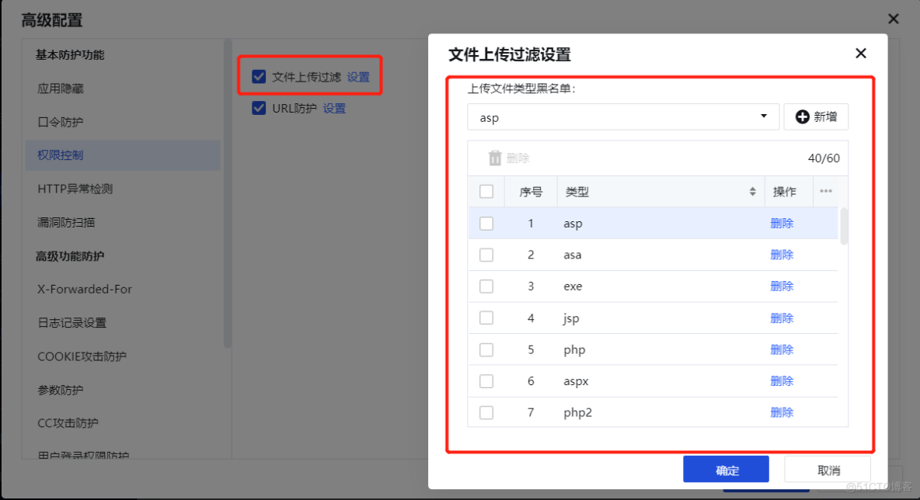Check the row checkbox for php
Screen dimensions: 920x500
pyautogui.click(x=486, y=349)
